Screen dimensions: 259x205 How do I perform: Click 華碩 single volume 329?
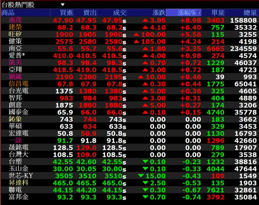click(218, 126)
